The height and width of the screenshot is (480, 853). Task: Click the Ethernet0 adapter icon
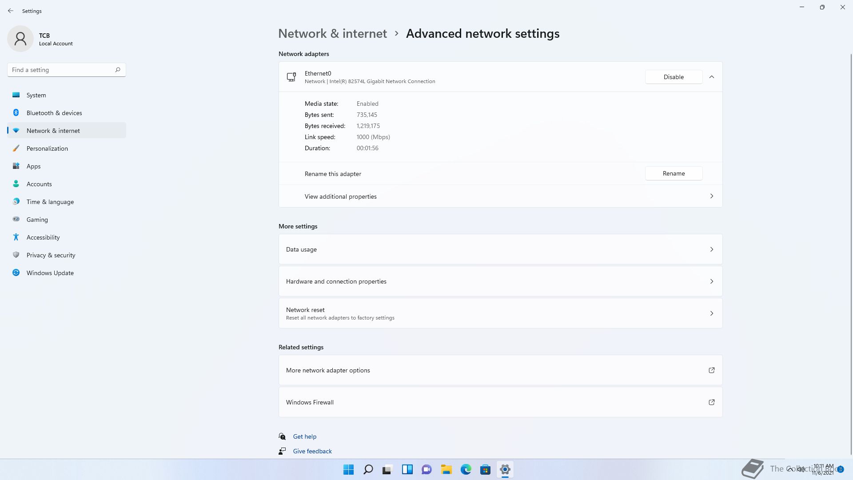291,77
